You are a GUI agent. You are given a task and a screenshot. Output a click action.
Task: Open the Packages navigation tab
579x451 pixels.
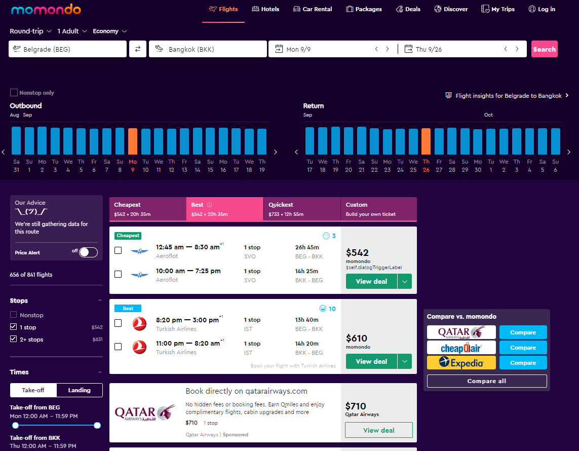tap(364, 9)
